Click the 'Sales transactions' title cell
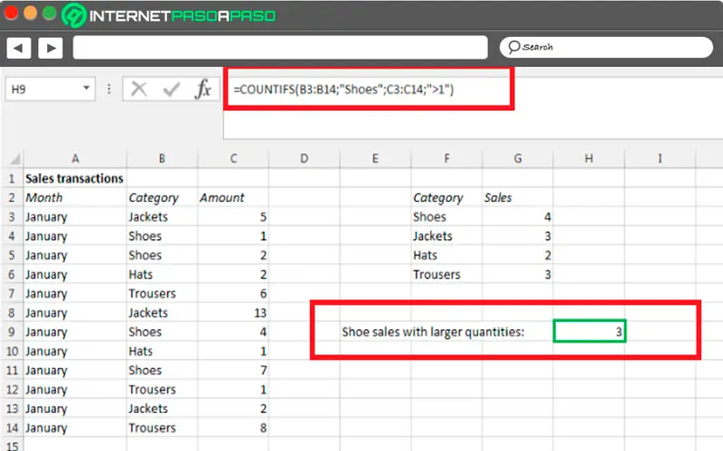The image size is (723, 451). coord(74,179)
